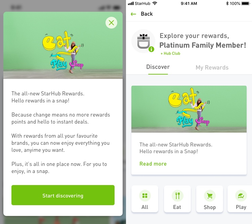The height and width of the screenshot is (224, 252).
Task: Tap the Bluetooth icon in status bar
Action: [x=227, y=3]
